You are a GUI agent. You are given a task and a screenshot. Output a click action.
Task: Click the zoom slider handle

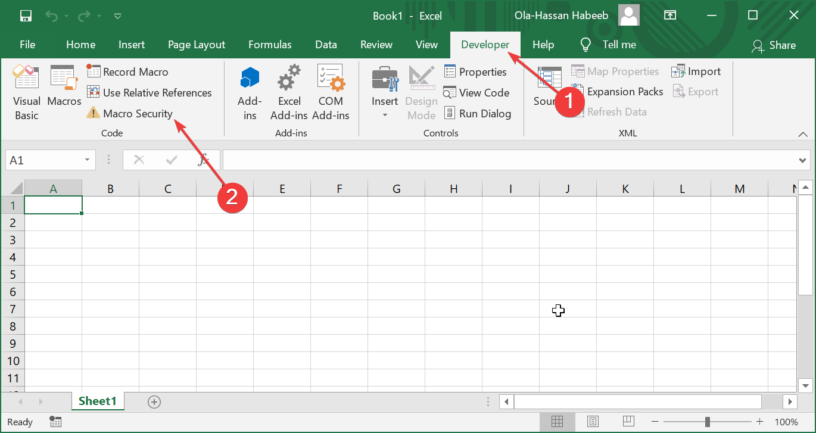[707, 422]
